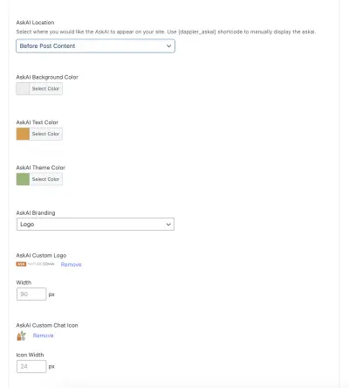
Task: Click the custom chat icon image
Action: (21, 336)
